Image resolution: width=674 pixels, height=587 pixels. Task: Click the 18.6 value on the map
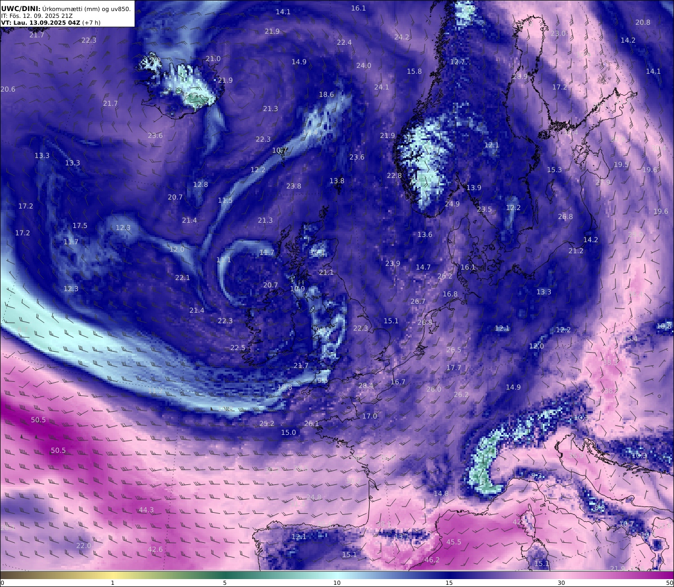(326, 94)
